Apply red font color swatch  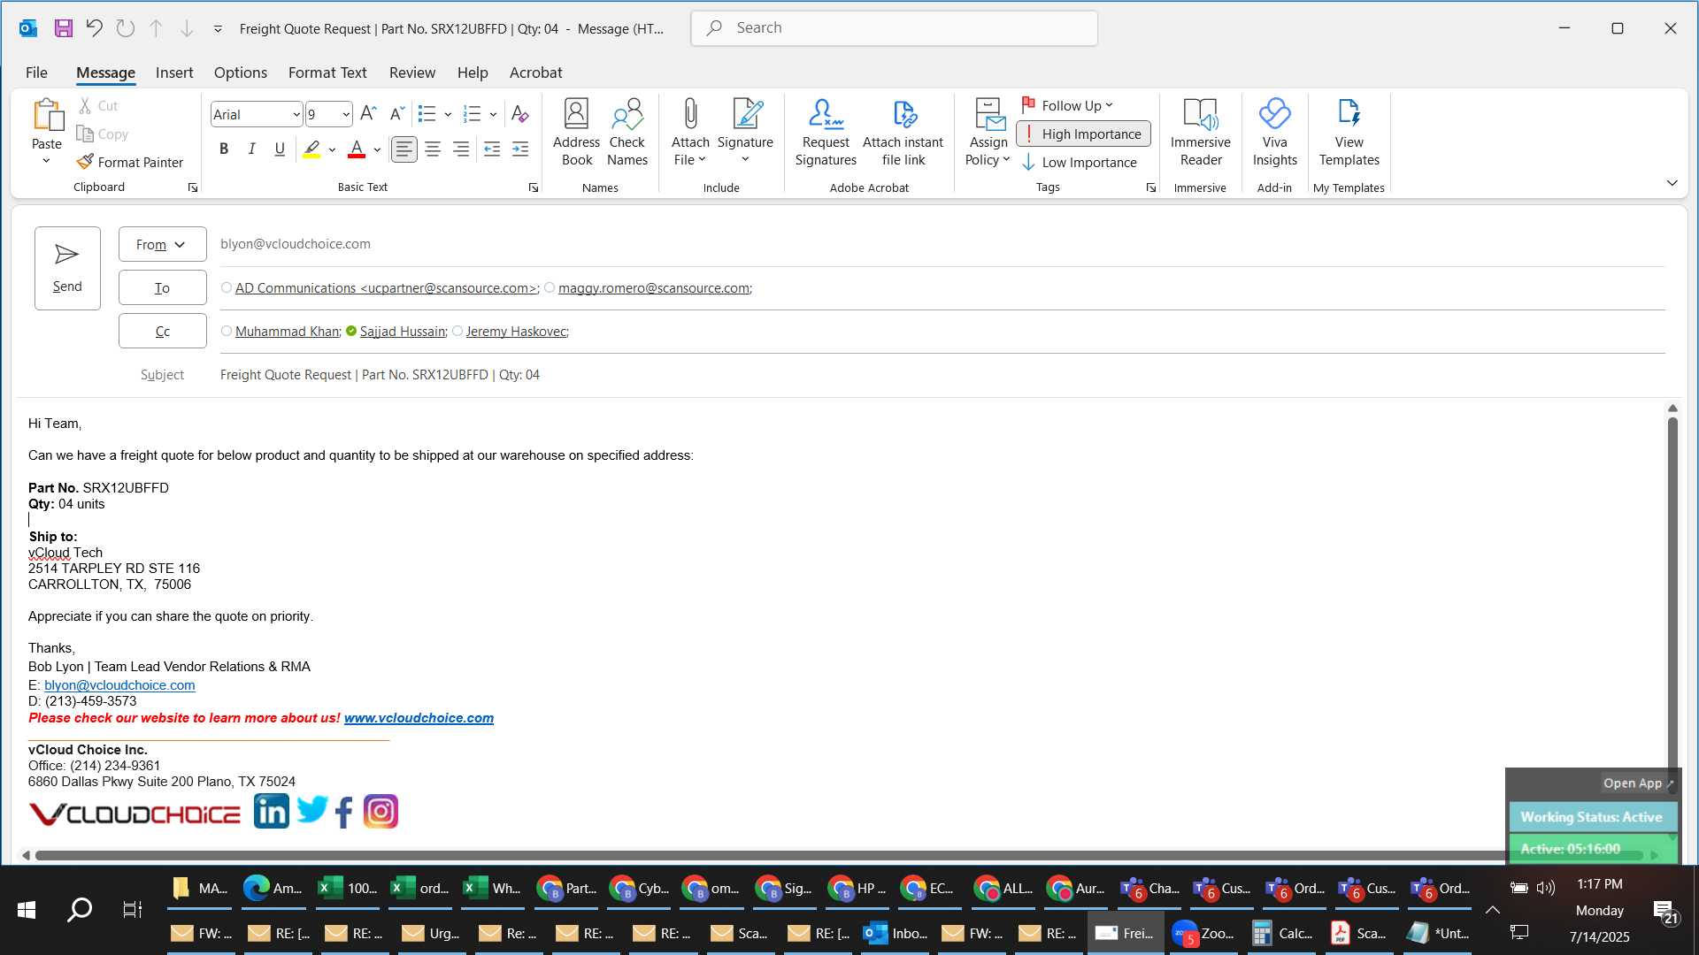click(357, 149)
